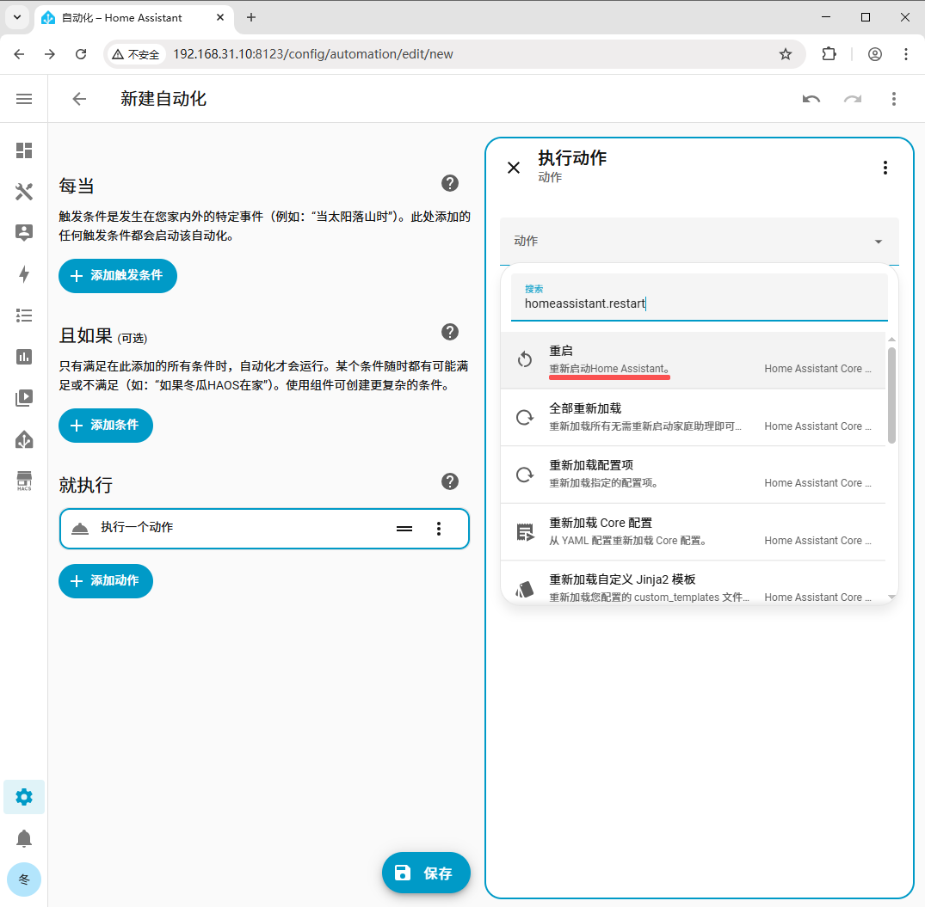Image resolution: width=925 pixels, height=907 pixels.
Task: Open help for 每当 triggers section
Action: tap(449, 183)
